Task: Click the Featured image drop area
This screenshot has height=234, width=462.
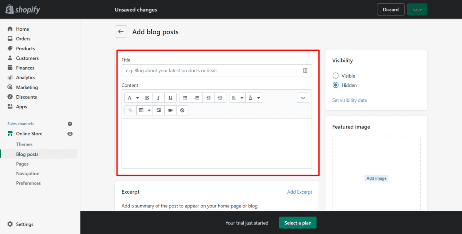Action: [377, 174]
